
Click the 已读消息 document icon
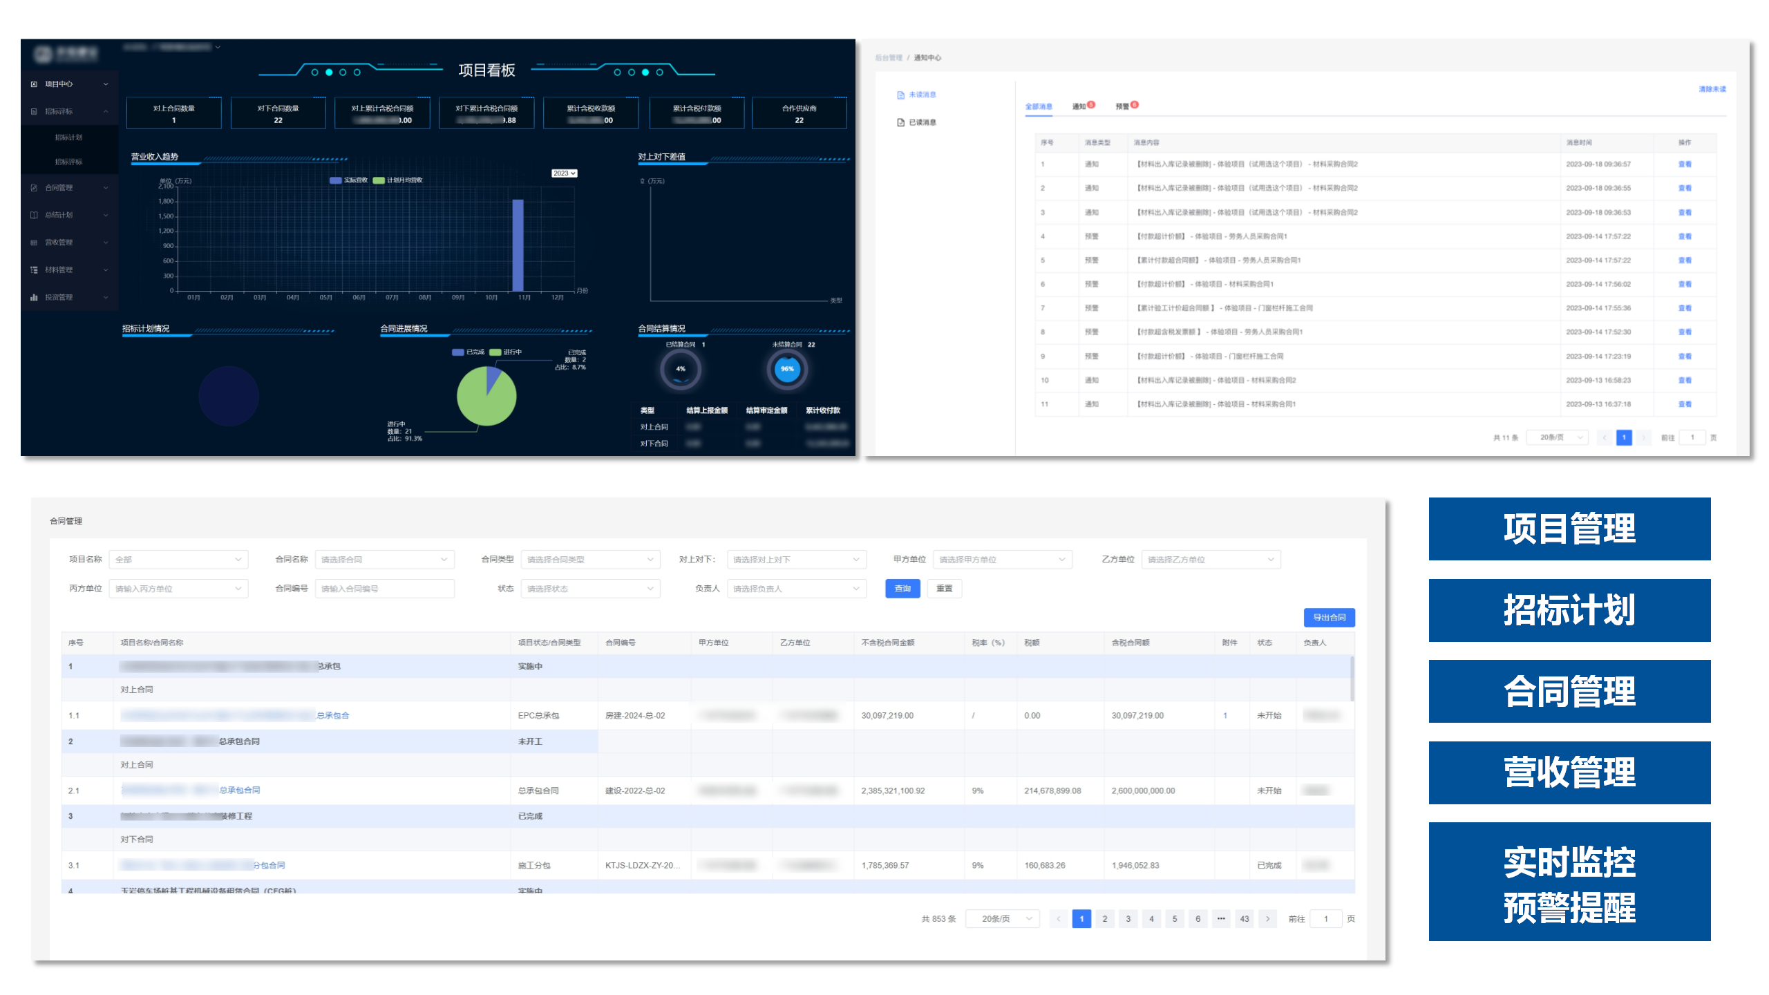[x=900, y=123]
